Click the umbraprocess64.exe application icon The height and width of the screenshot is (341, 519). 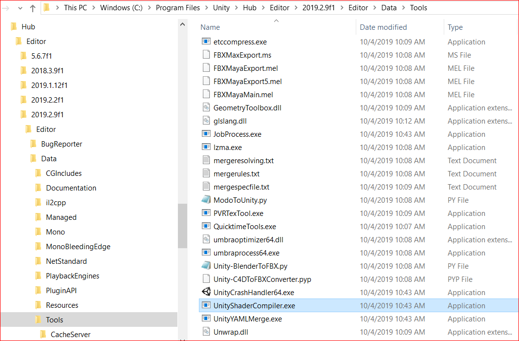pyautogui.click(x=206, y=253)
